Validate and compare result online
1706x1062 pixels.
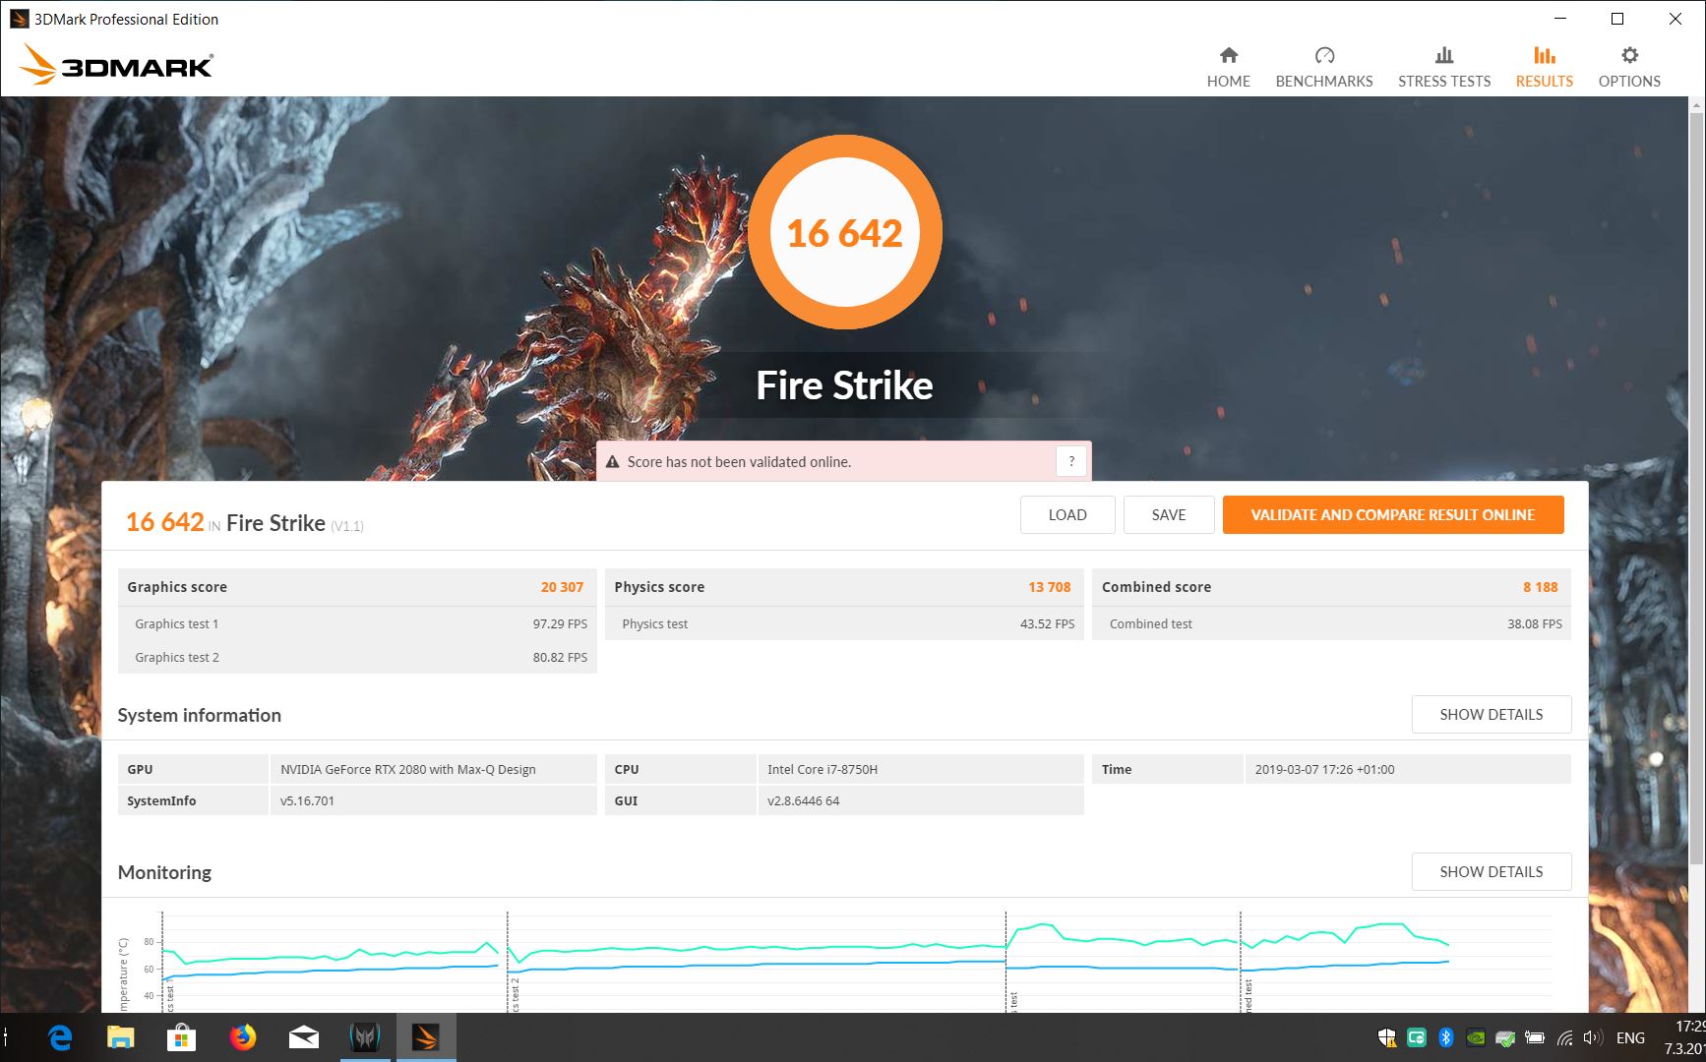(x=1392, y=514)
